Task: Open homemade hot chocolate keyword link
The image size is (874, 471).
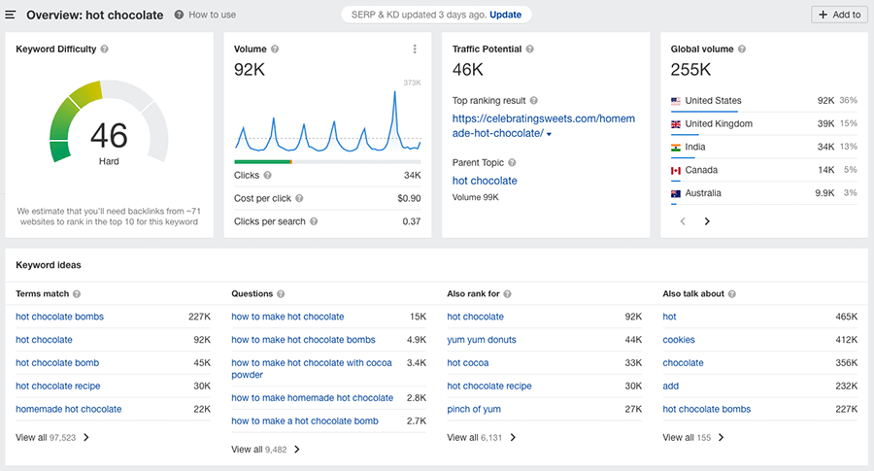Action: pos(69,409)
